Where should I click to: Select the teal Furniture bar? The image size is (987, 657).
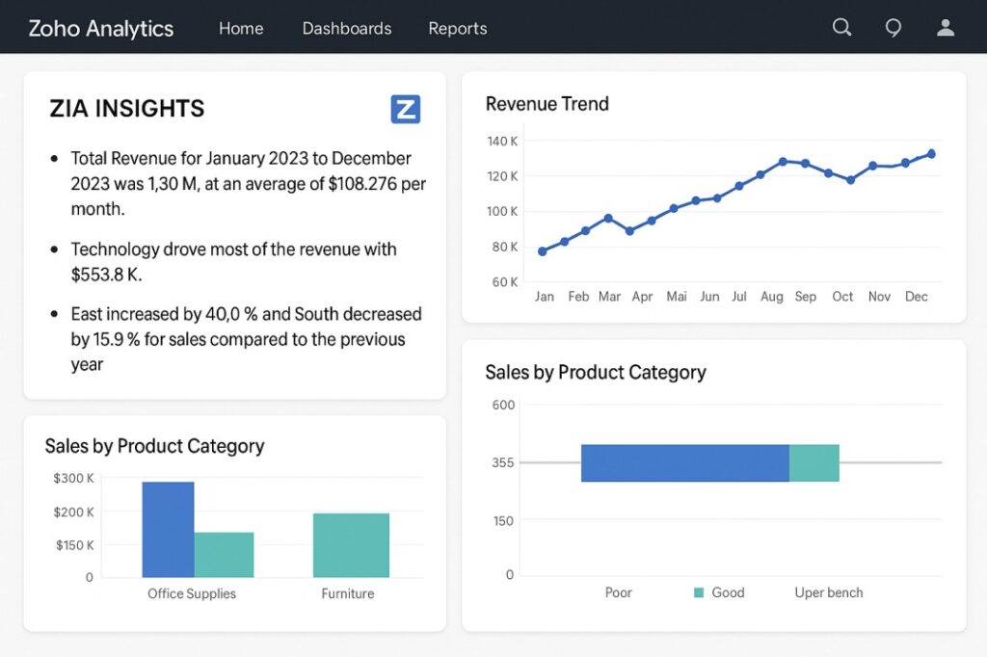click(350, 544)
